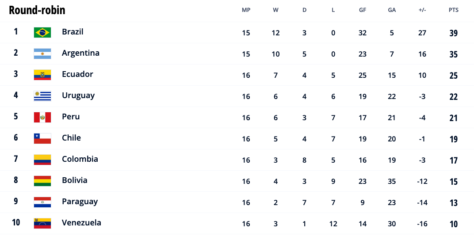This screenshot has width=474, height=240.
Task: Click the Argentina flag icon
Action: tap(42, 53)
